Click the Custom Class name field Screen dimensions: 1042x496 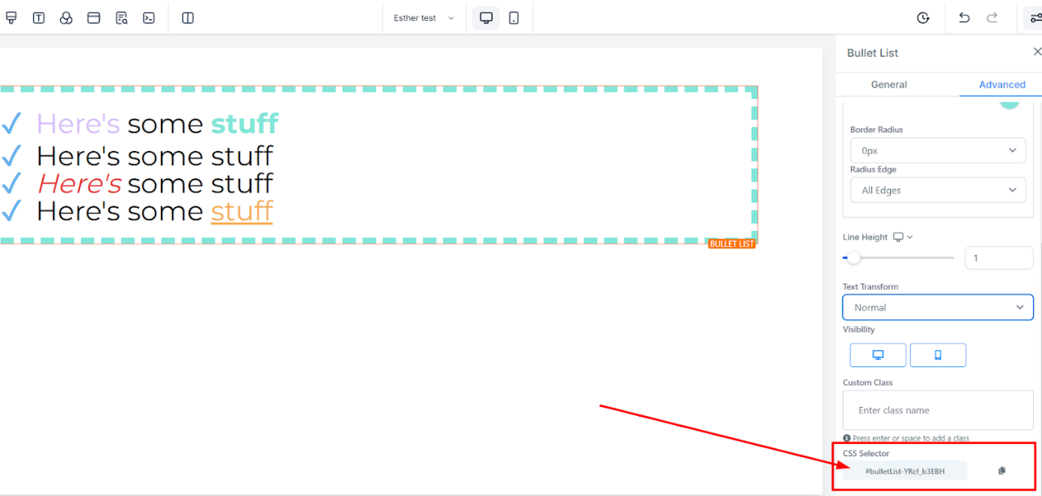click(x=938, y=410)
